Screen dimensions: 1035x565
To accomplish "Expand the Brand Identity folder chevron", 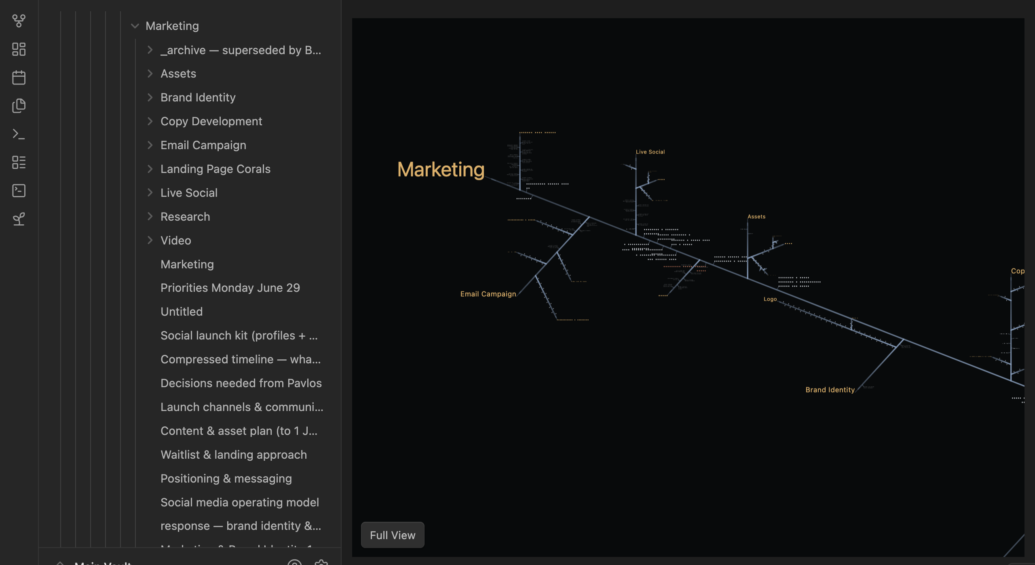I will tap(150, 97).
